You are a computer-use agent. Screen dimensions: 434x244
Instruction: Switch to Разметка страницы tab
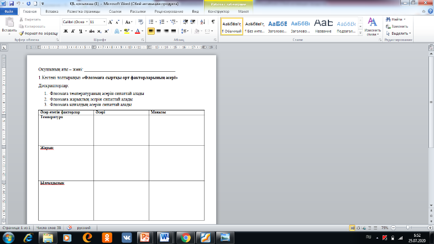83,12
